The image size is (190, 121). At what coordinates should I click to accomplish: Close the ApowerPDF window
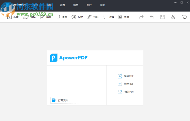click(x=188, y=2)
